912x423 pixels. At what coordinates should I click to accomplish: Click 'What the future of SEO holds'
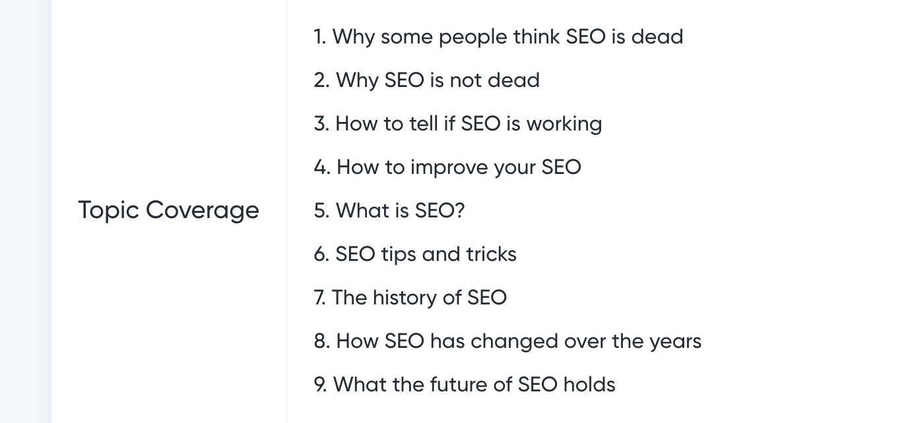tap(474, 384)
